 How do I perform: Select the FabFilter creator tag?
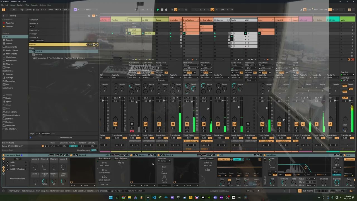pyautogui.click(x=39, y=41)
